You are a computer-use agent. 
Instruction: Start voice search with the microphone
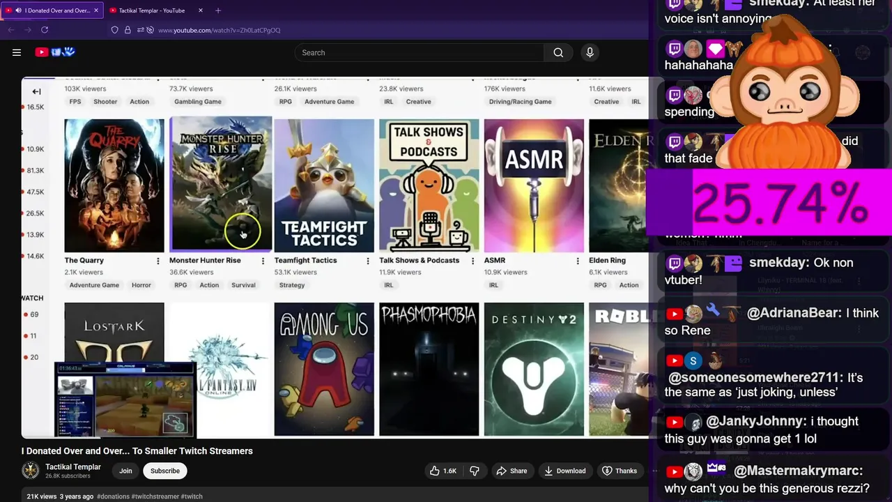(590, 52)
